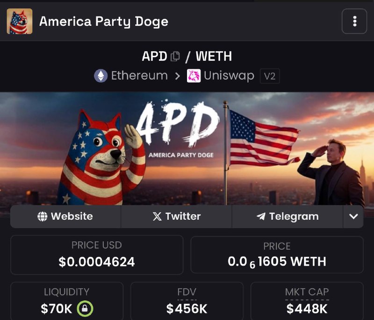Viewport: 374px width, 320px height.
Task: Click the V2 version badge
Action: click(x=270, y=76)
